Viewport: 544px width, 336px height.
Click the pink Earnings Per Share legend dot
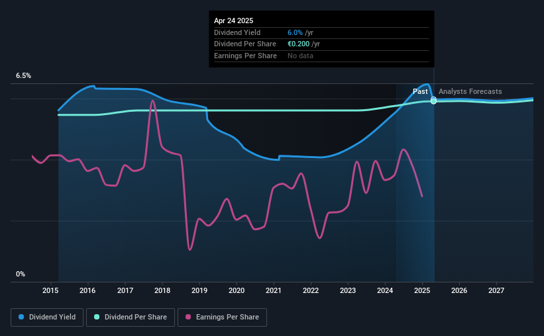(x=188, y=317)
